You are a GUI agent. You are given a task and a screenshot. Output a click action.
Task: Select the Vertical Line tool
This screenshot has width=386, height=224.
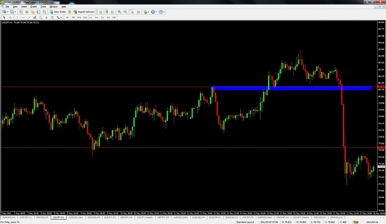17,17
